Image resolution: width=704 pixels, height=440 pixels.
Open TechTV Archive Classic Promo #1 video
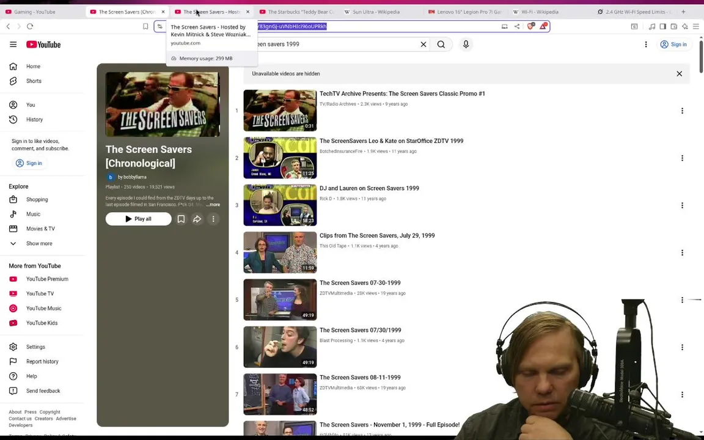[x=402, y=94]
